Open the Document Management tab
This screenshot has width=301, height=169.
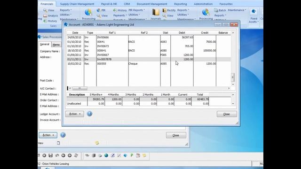152,4
